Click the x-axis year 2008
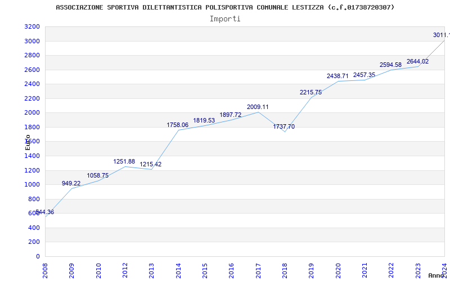This screenshot has height=281, width=450. (x=45, y=271)
